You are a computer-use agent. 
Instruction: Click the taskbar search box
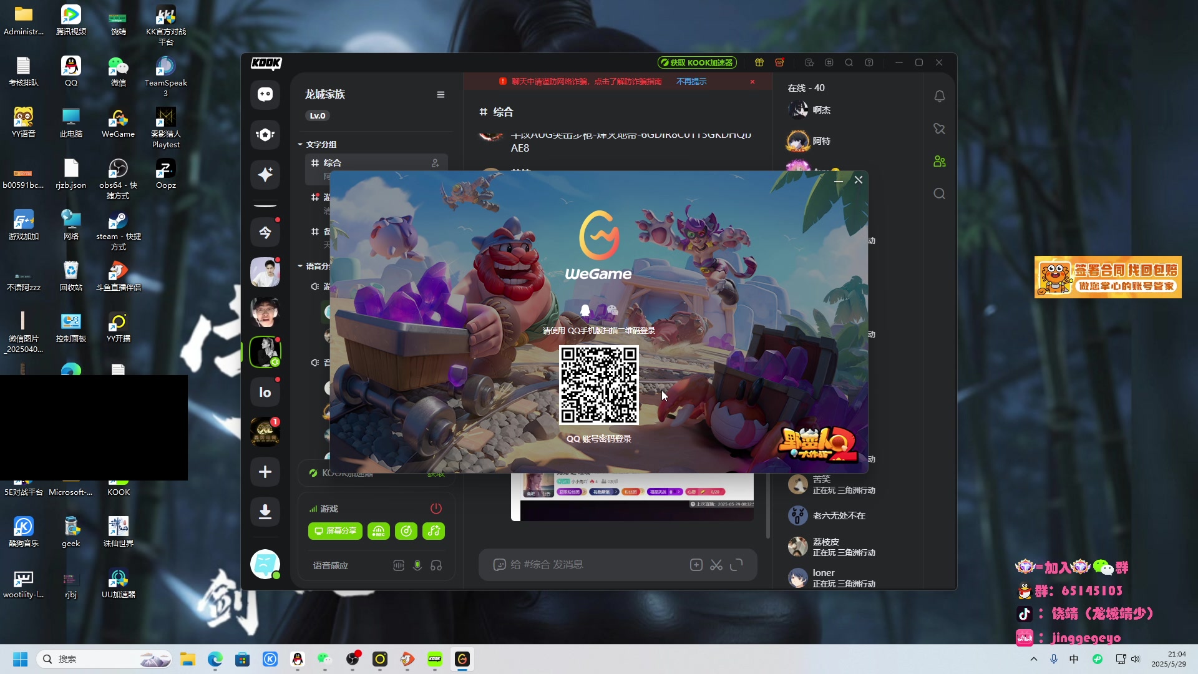coord(104,659)
